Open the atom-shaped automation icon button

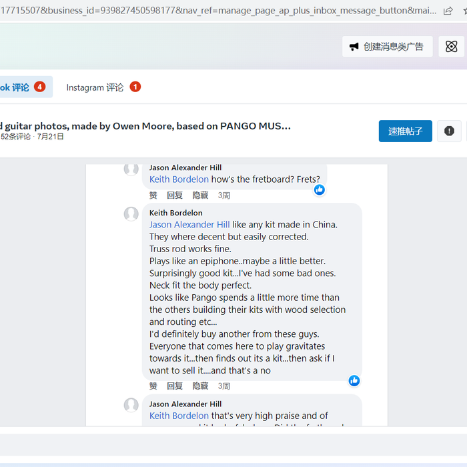[x=452, y=47]
